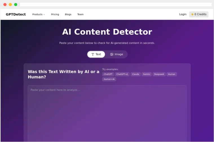Load the Gemini example
The image size is (214, 142).
coord(147,74)
